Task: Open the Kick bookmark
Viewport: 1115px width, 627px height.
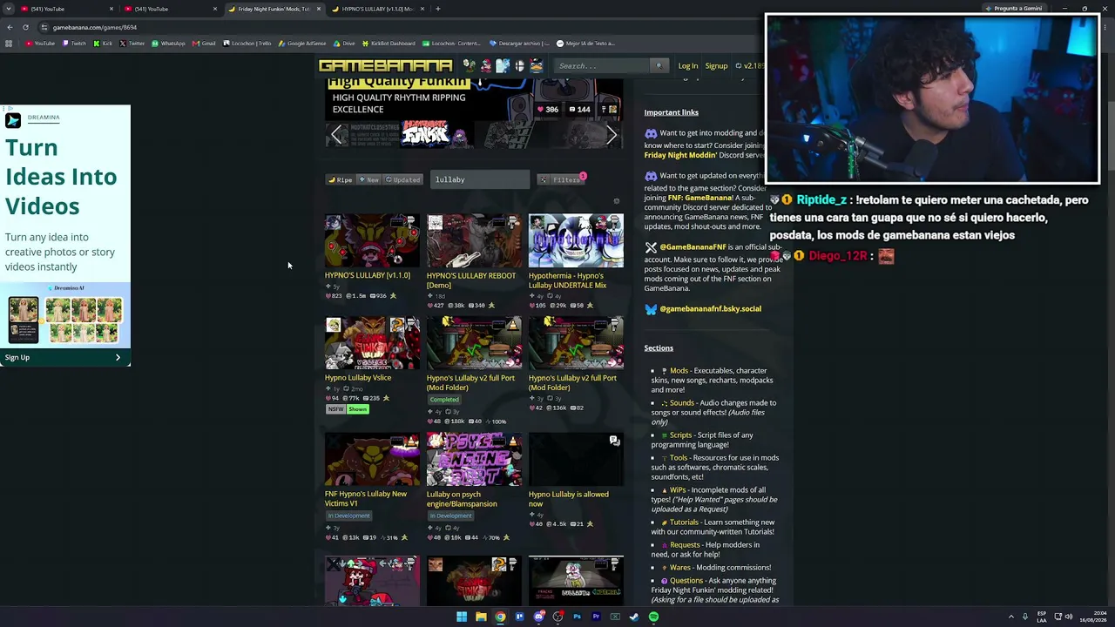Action: [x=104, y=44]
